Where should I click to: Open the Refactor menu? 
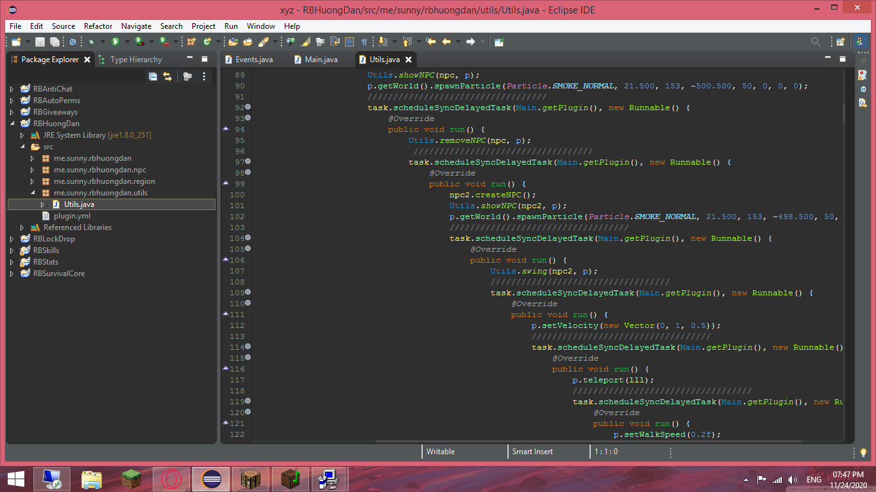tap(97, 26)
